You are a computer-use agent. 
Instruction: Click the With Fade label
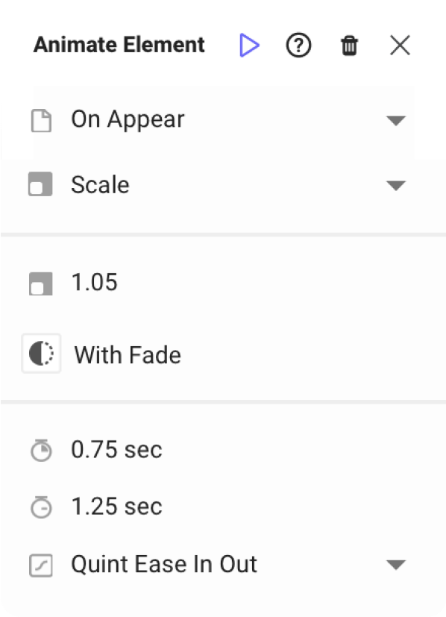(x=128, y=355)
